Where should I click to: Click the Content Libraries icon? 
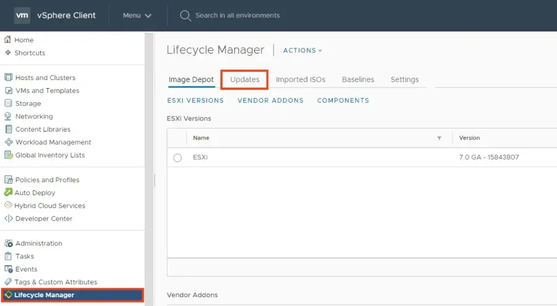click(9, 129)
